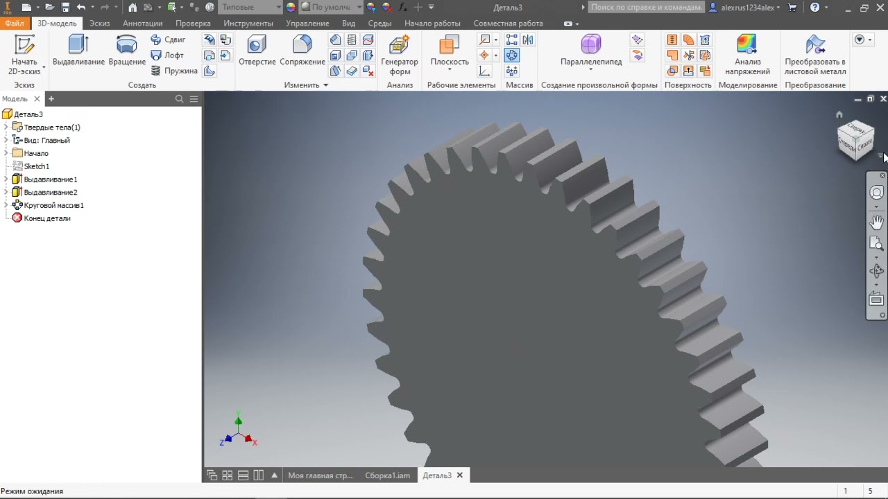Click the help search input field
The height and width of the screenshot is (499, 888).
click(645, 7)
